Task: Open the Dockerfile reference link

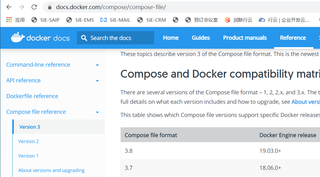Action: (32, 96)
